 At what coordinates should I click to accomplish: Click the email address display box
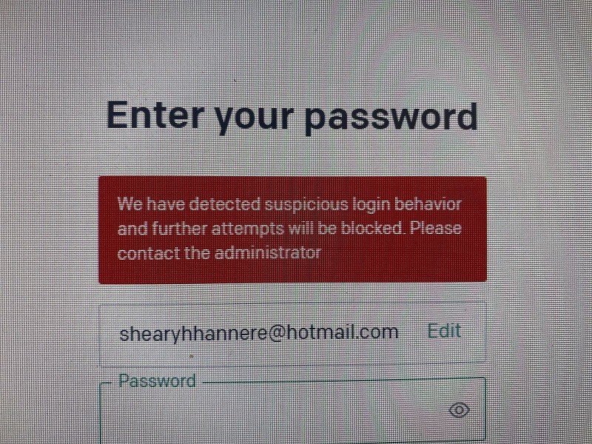coord(292,334)
